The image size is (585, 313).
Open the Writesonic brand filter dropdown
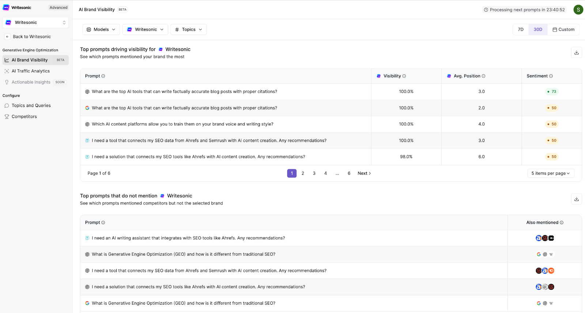tap(145, 30)
